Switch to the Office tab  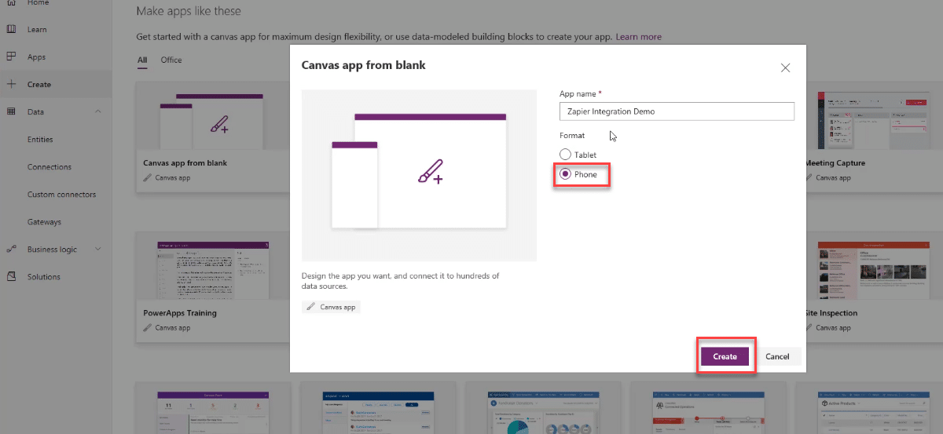pyautogui.click(x=171, y=60)
